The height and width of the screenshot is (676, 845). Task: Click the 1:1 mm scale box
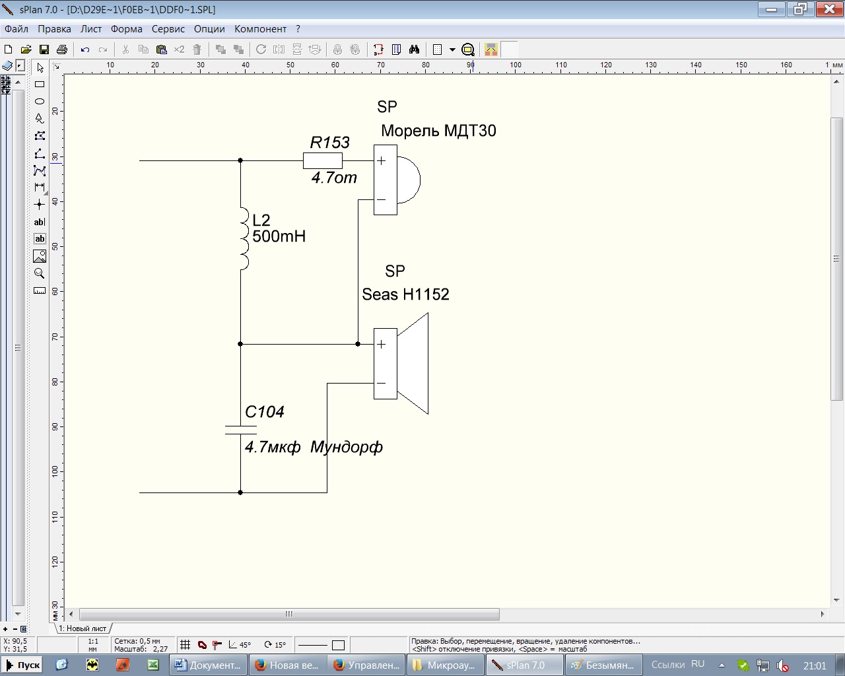coord(93,645)
